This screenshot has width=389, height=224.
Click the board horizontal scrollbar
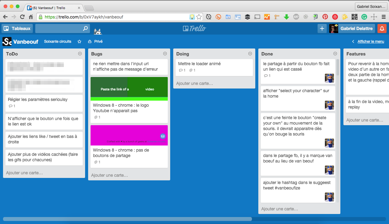coord(127,219)
